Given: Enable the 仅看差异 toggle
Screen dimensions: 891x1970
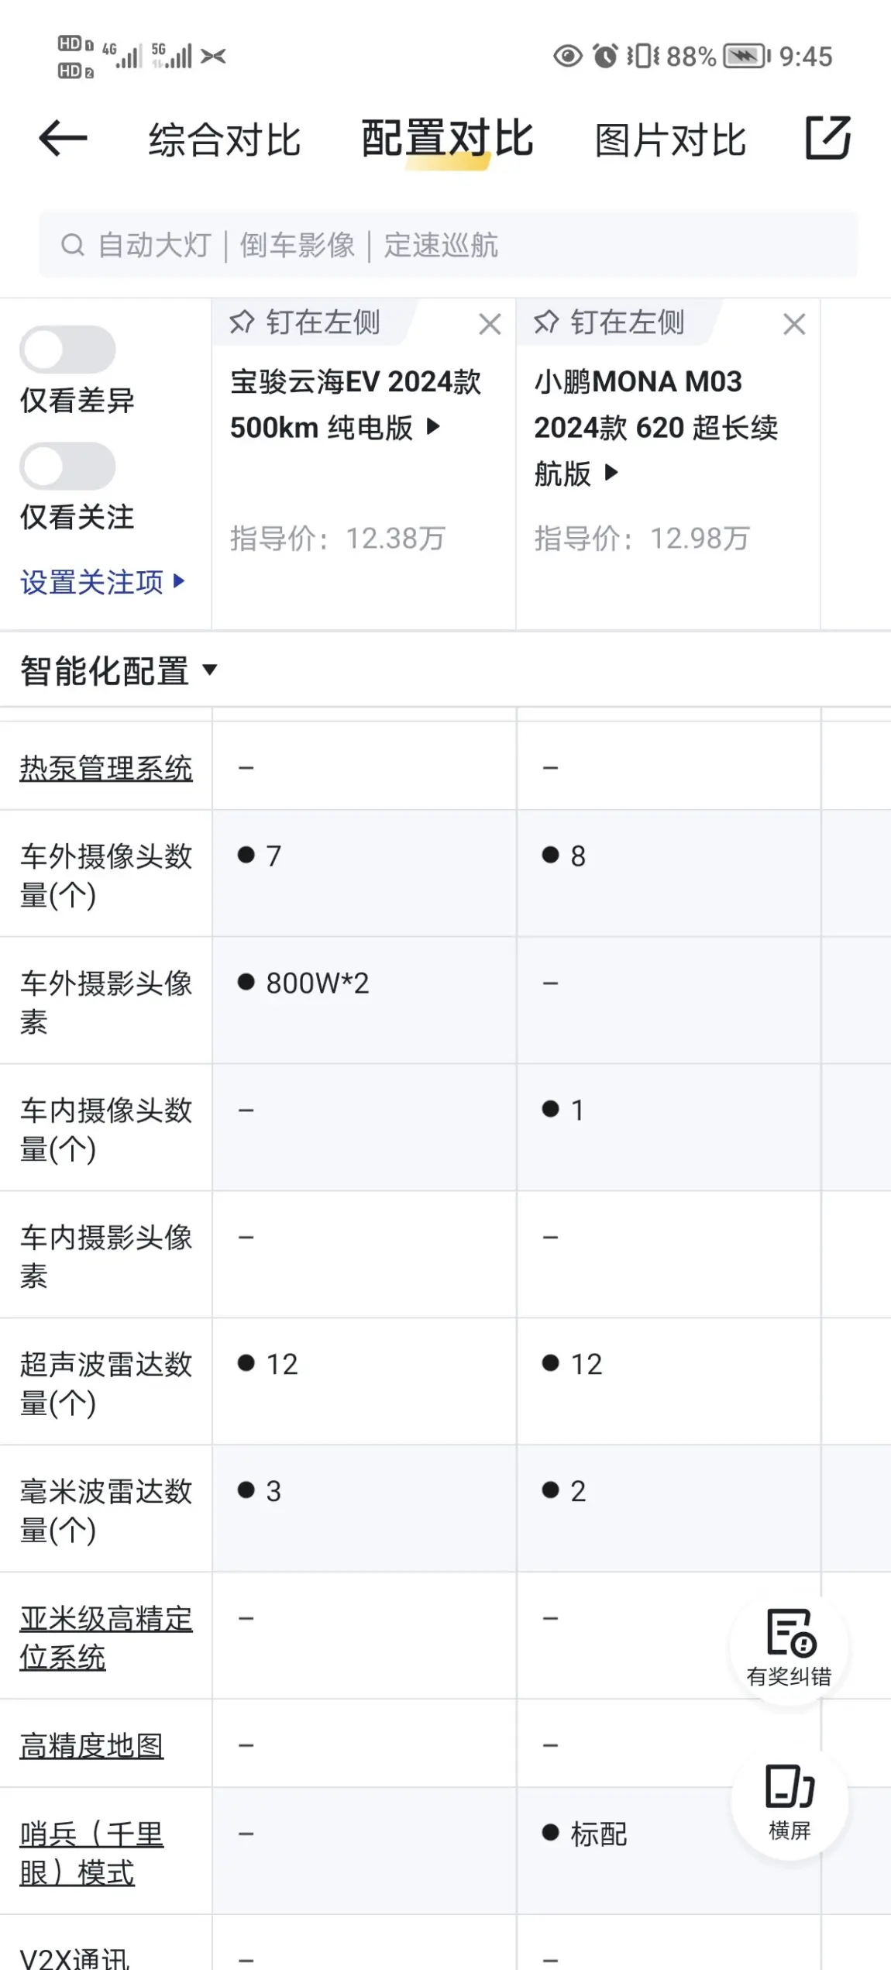Looking at the screenshot, I should 68,350.
